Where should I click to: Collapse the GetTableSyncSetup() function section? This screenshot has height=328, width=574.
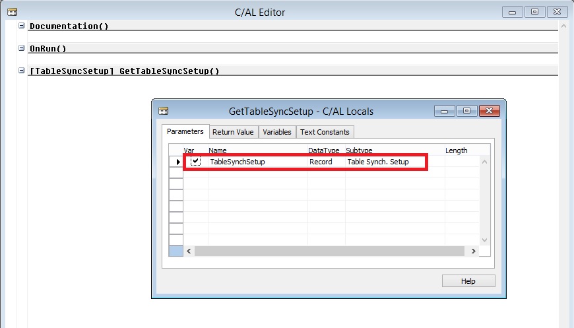(22, 71)
